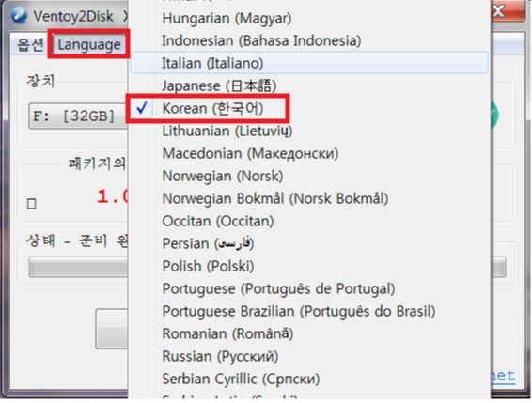Click the Ventoy2Disk title bar icon
Image resolution: width=532 pixels, height=403 pixels.
click(x=19, y=15)
